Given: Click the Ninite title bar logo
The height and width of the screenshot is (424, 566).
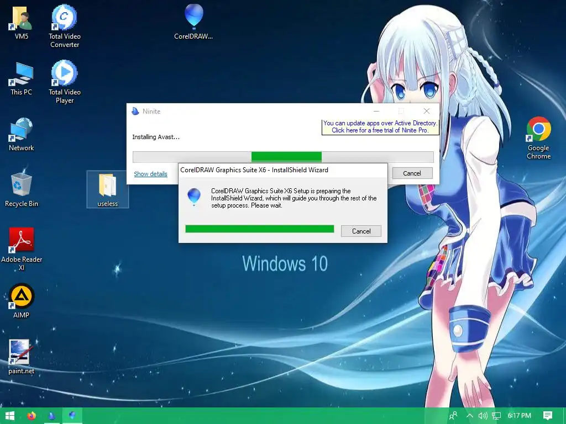Looking at the screenshot, I should (135, 111).
